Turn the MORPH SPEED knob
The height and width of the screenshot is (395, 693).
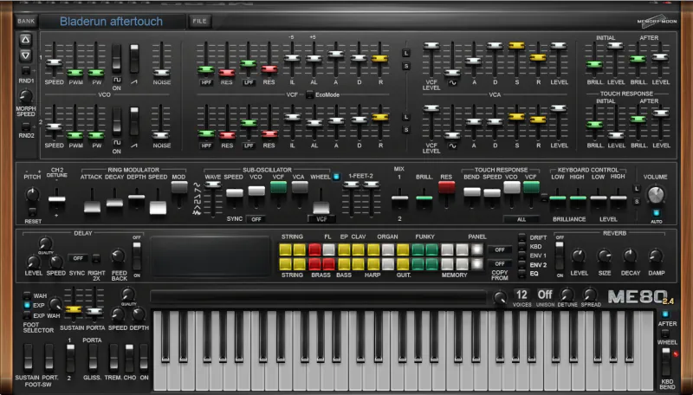click(x=26, y=96)
